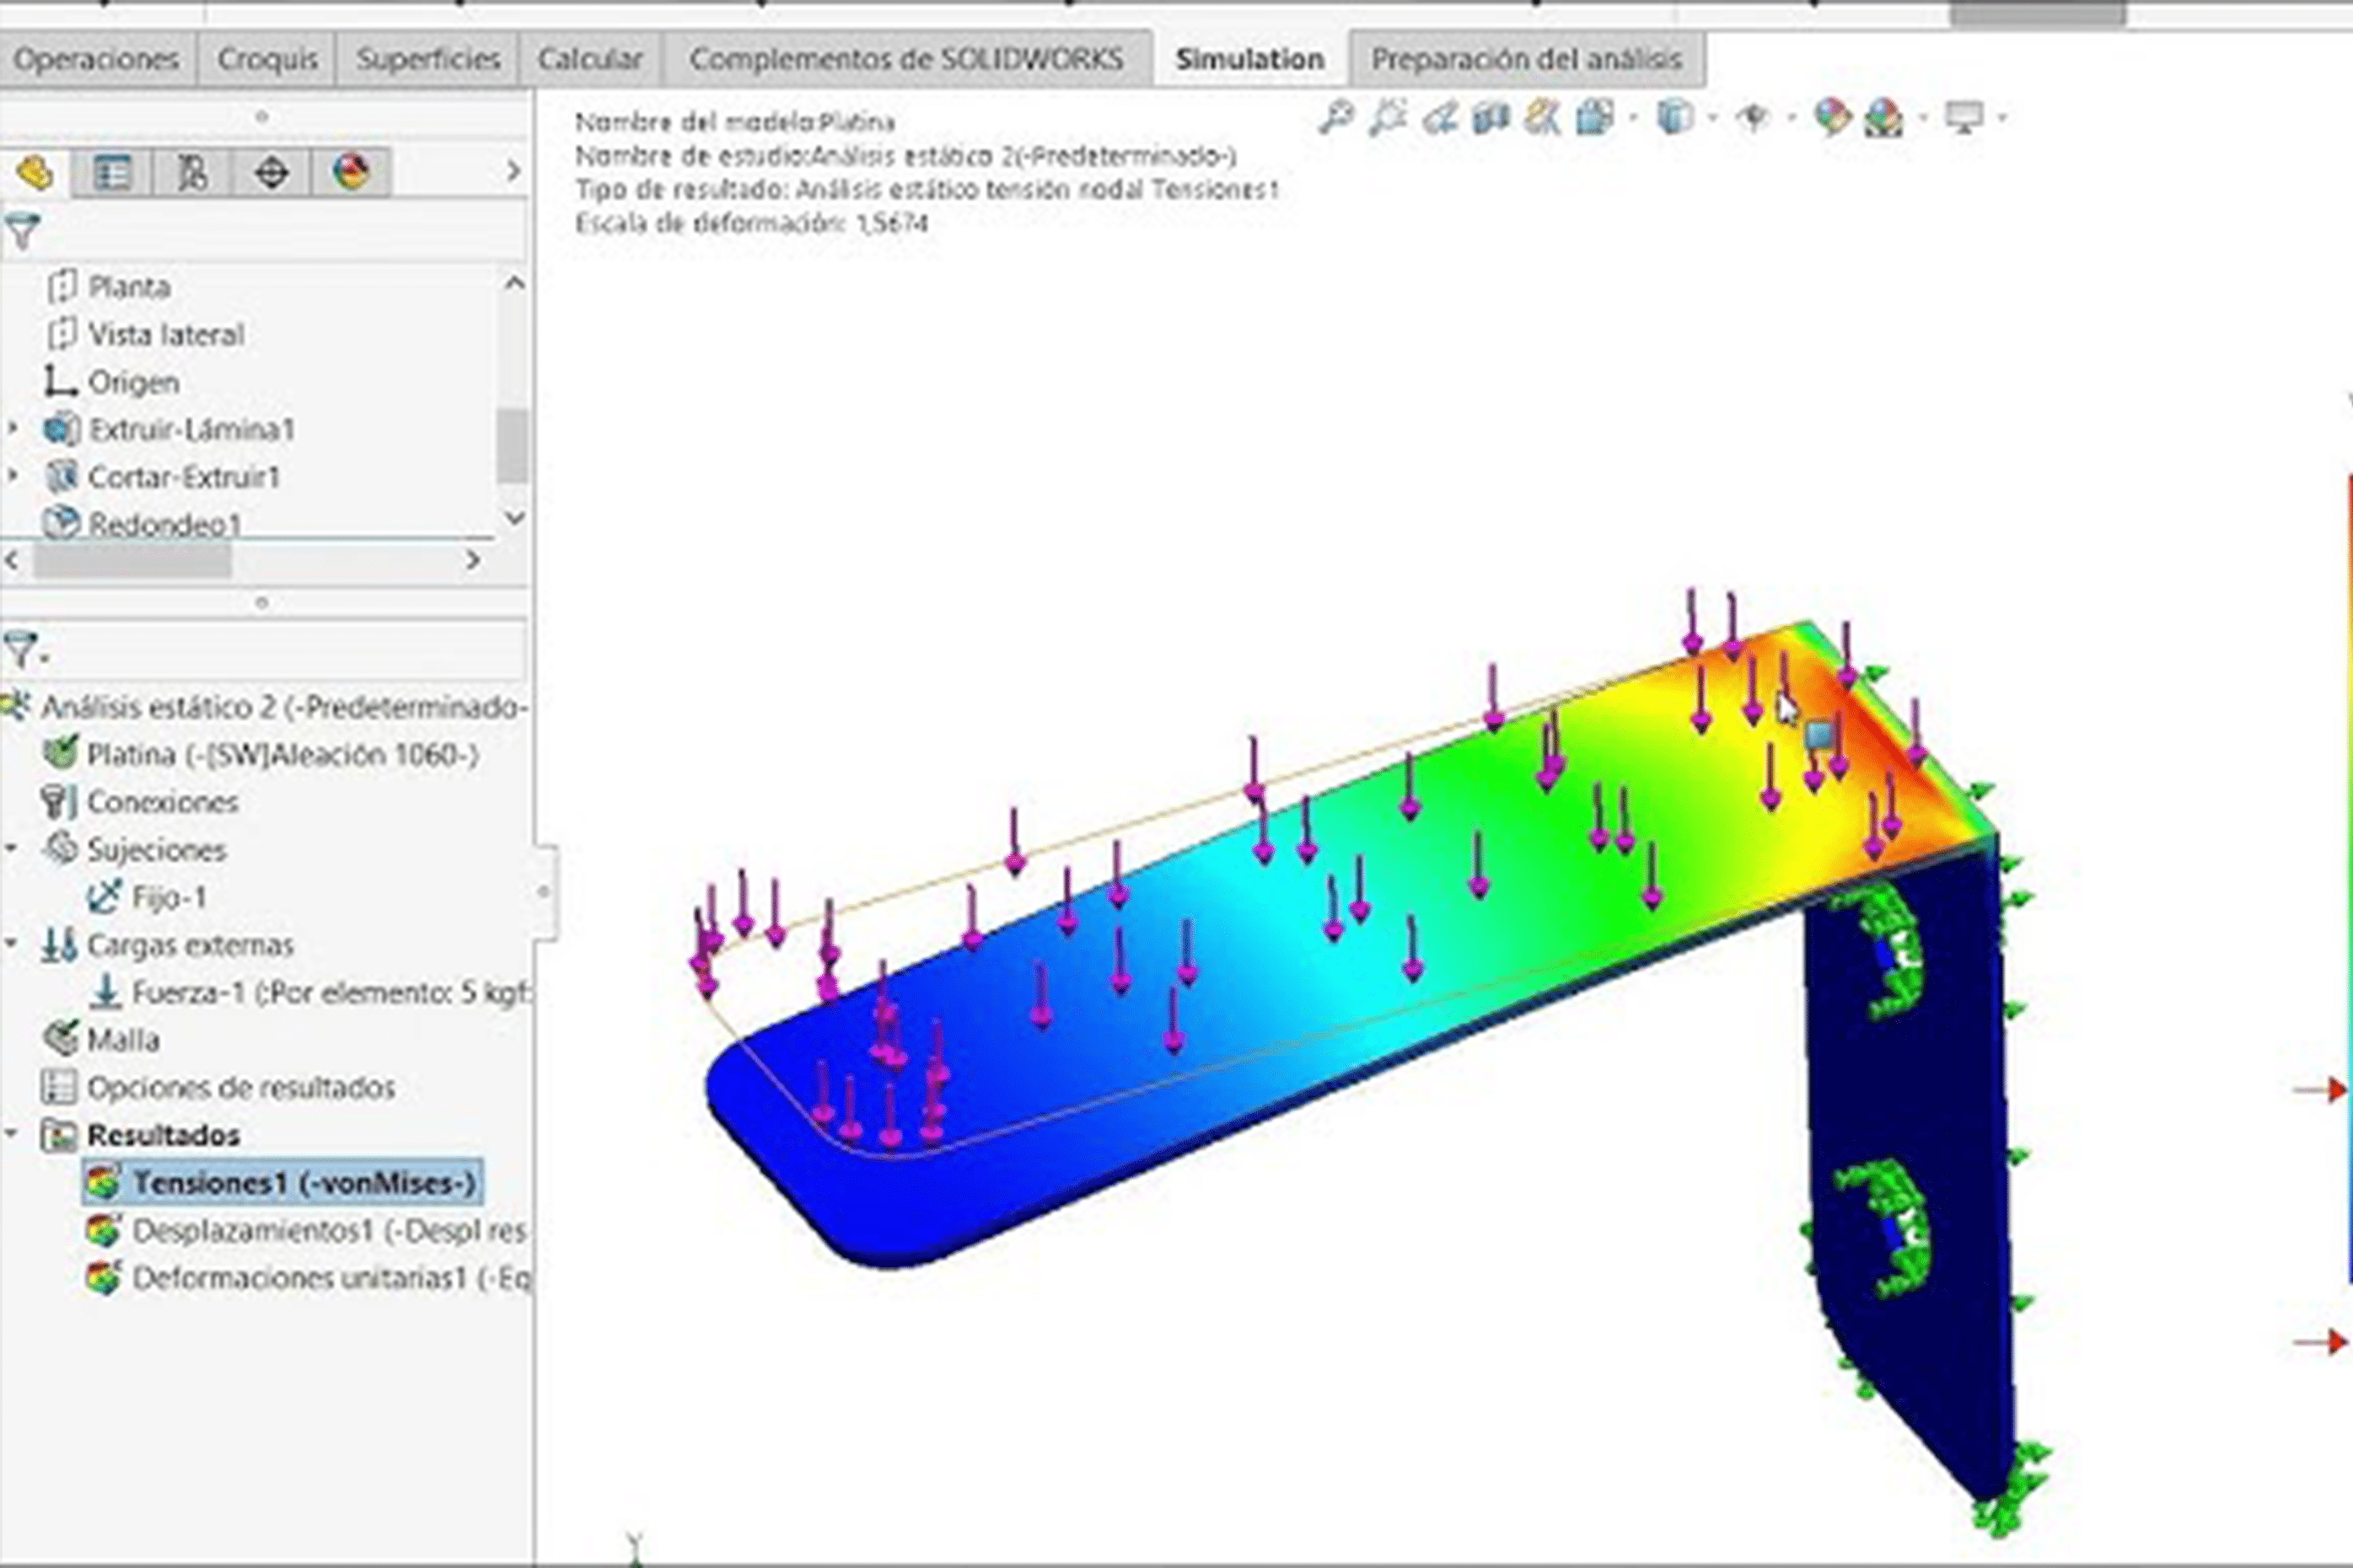This screenshot has height=1568, width=2353.
Task: Click the Previous View icon
Action: pyautogui.click(x=1440, y=119)
